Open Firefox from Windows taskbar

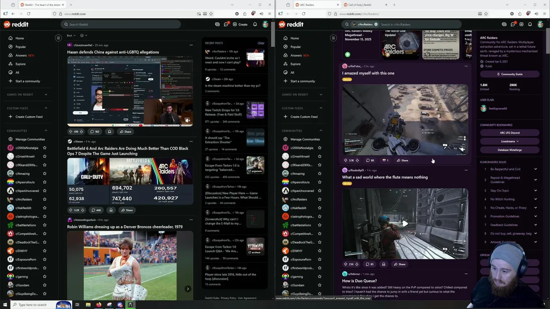tap(98, 305)
